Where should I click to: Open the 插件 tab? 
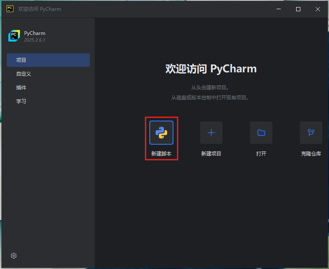pos(48,87)
